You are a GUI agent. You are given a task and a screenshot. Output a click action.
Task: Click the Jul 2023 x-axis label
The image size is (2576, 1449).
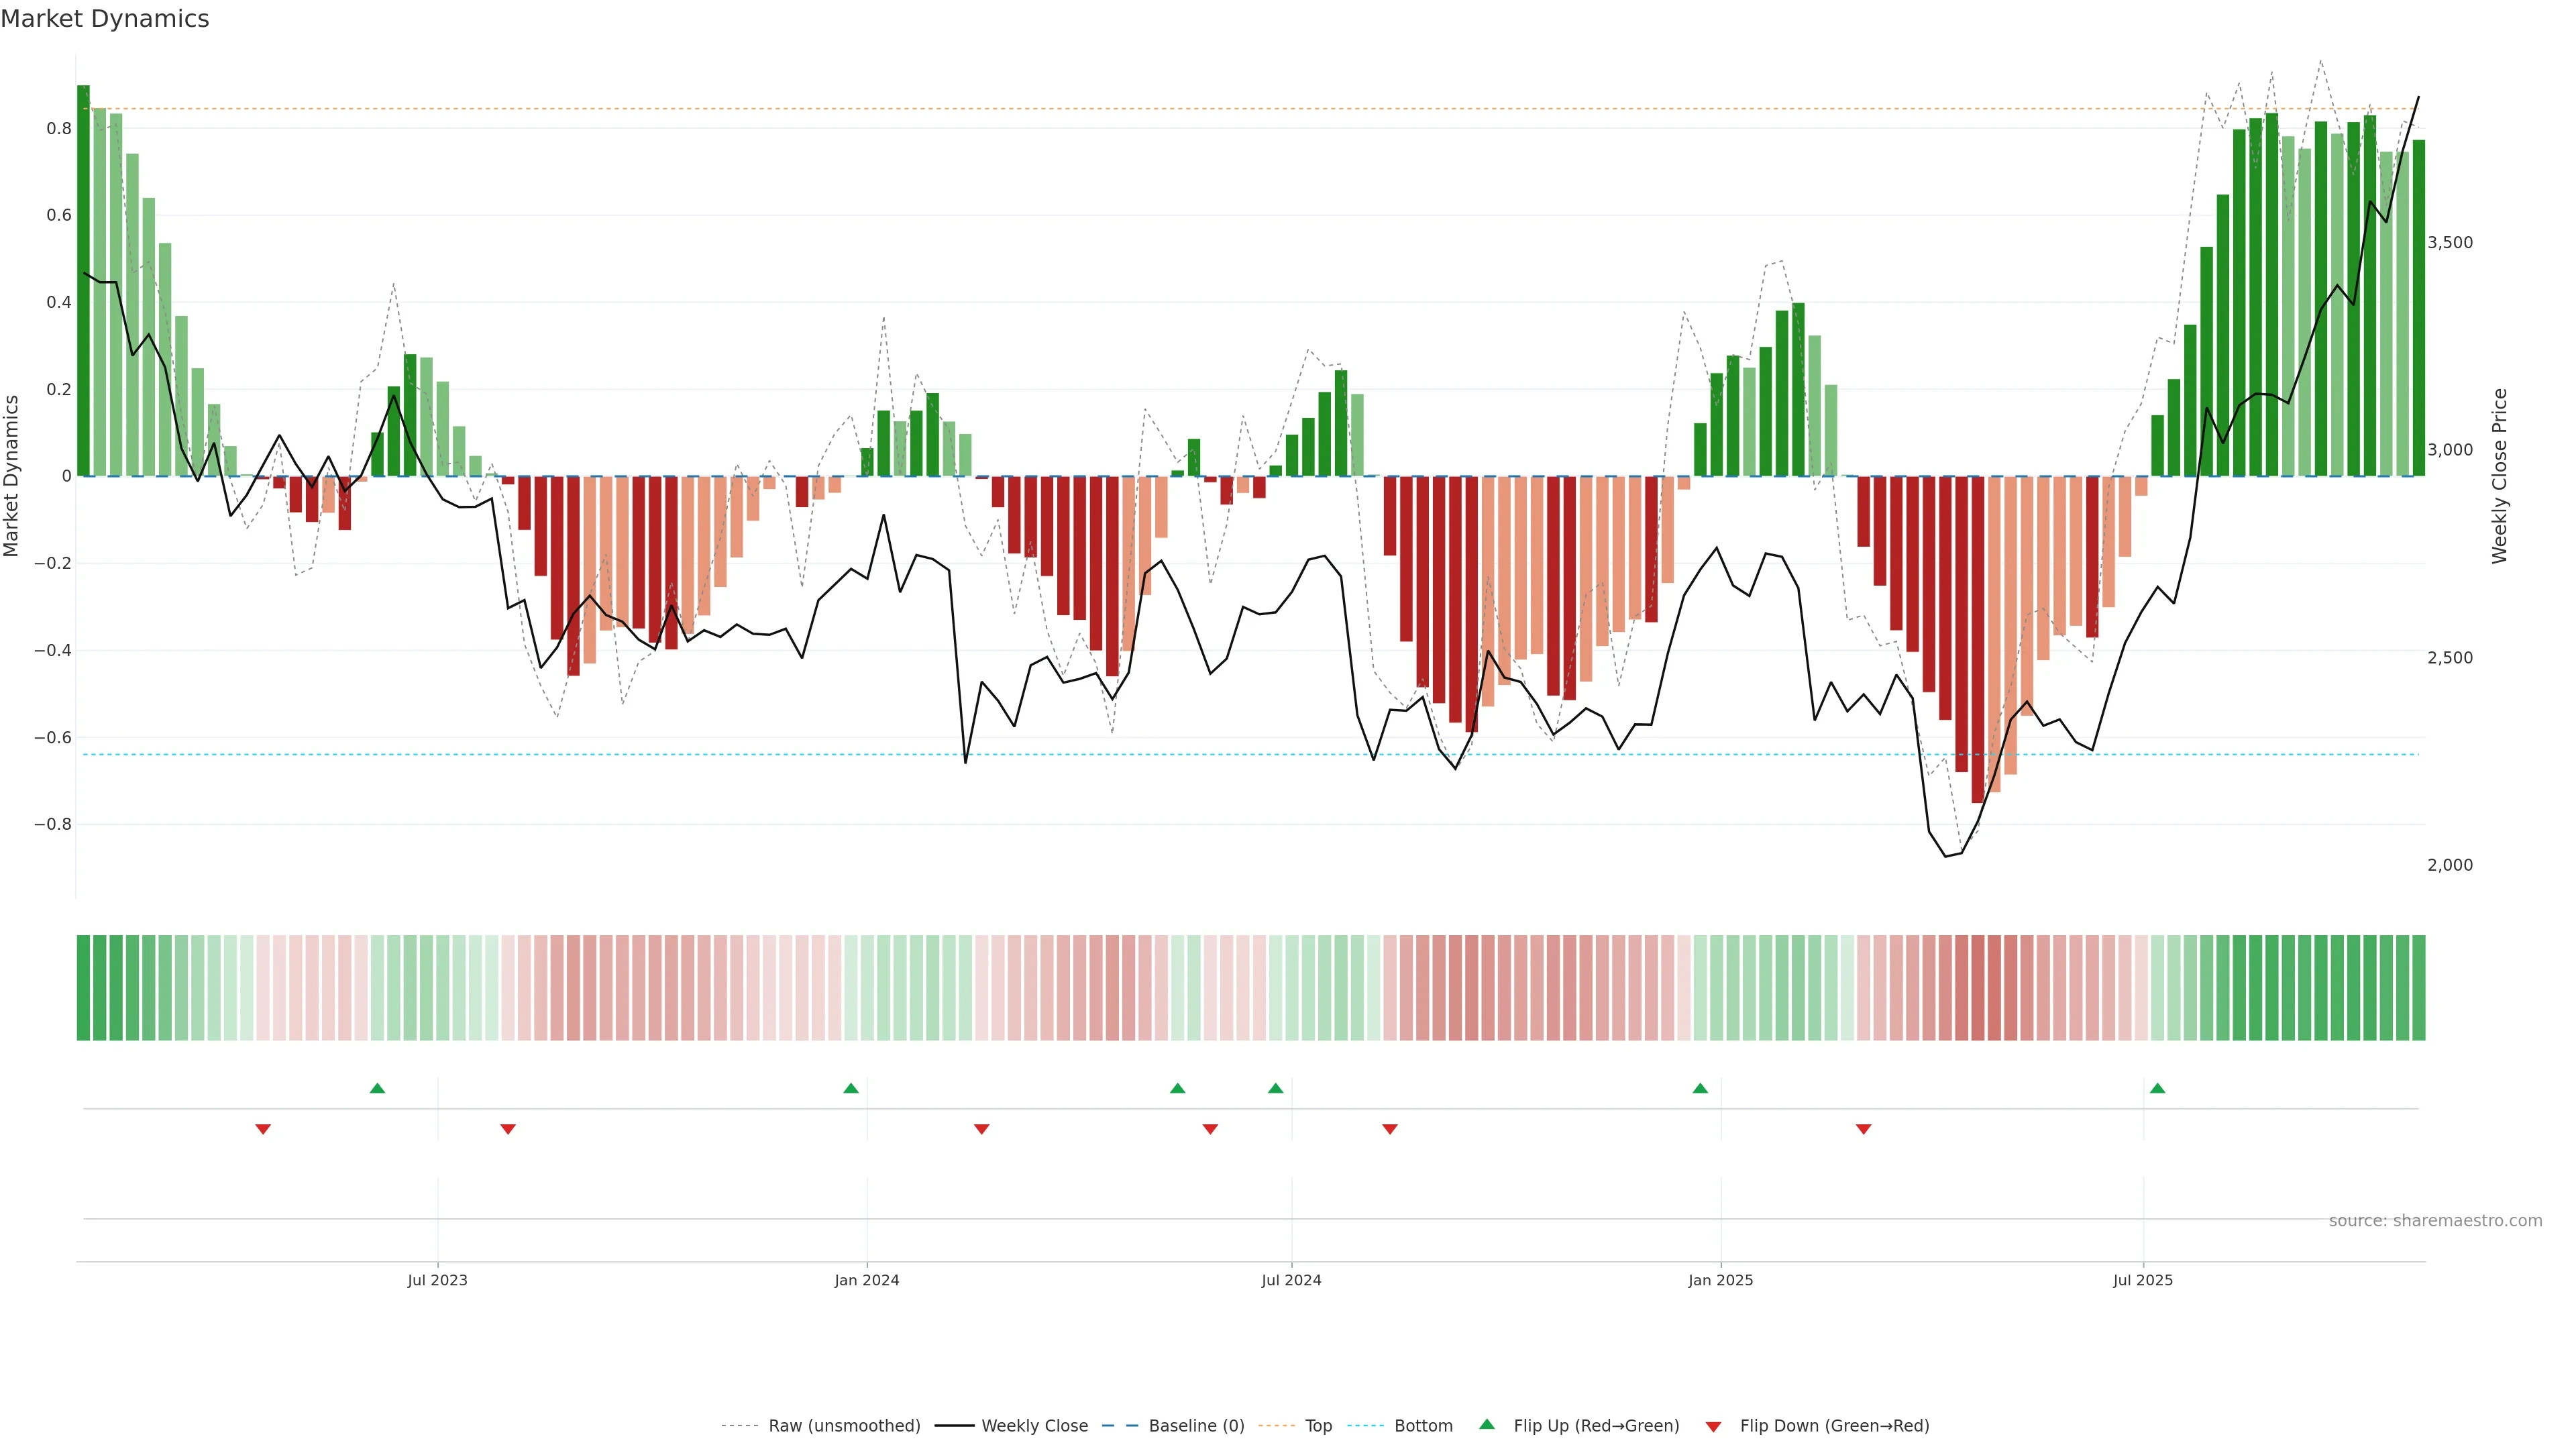[x=437, y=1280]
